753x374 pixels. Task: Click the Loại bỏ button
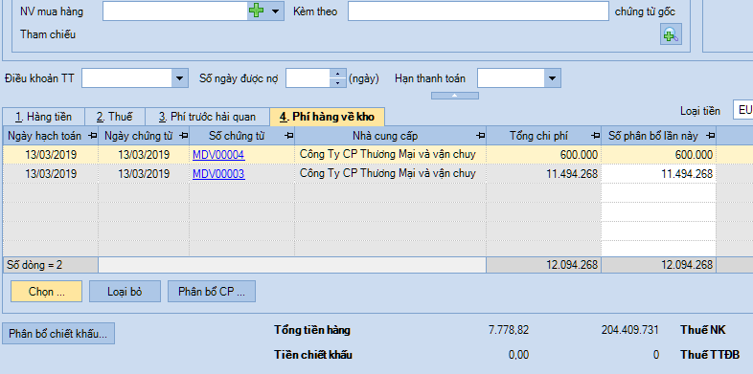(x=125, y=292)
